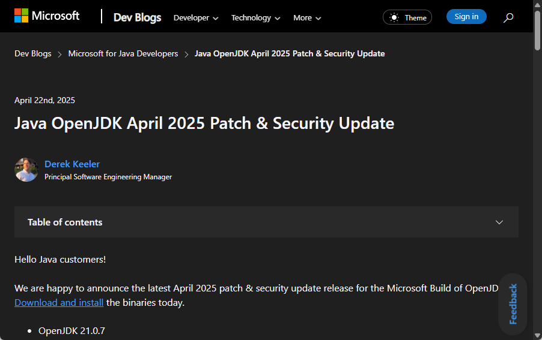The width and height of the screenshot is (542, 340).
Task: Click the Java OpenJDK April 2025 breadcrumb title
Action: 290,53
